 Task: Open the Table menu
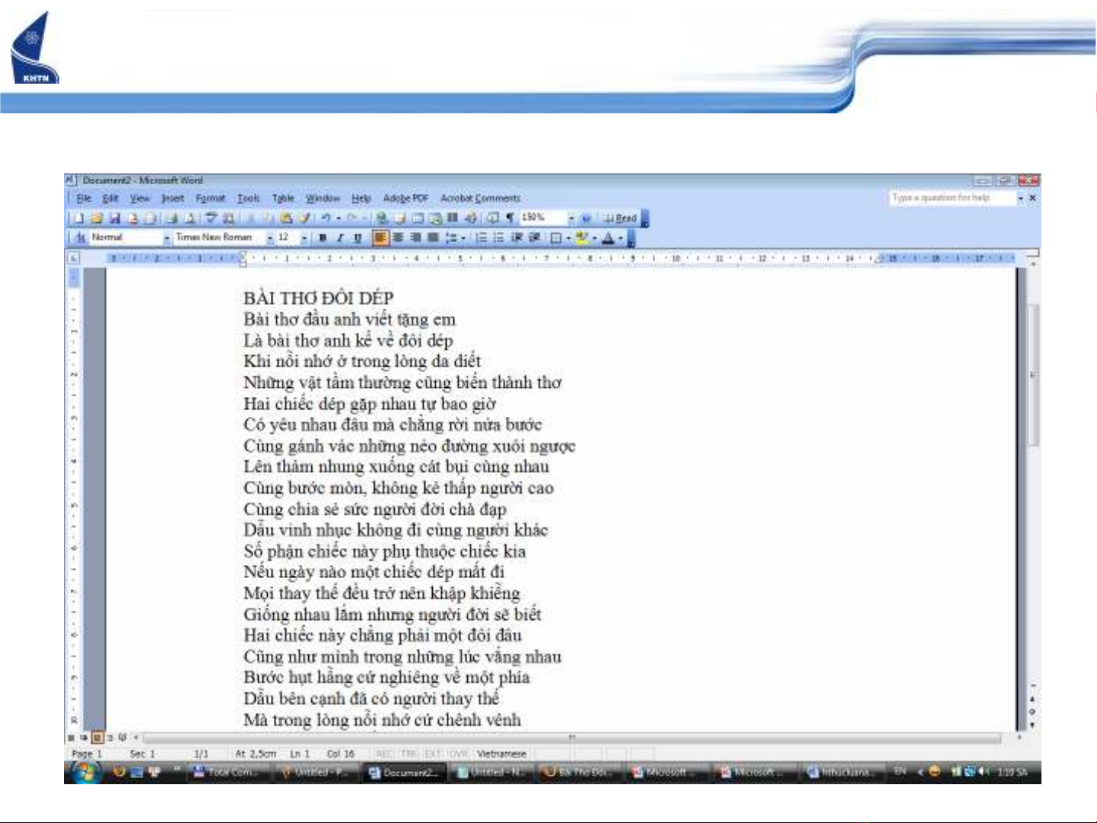pos(283,199)
